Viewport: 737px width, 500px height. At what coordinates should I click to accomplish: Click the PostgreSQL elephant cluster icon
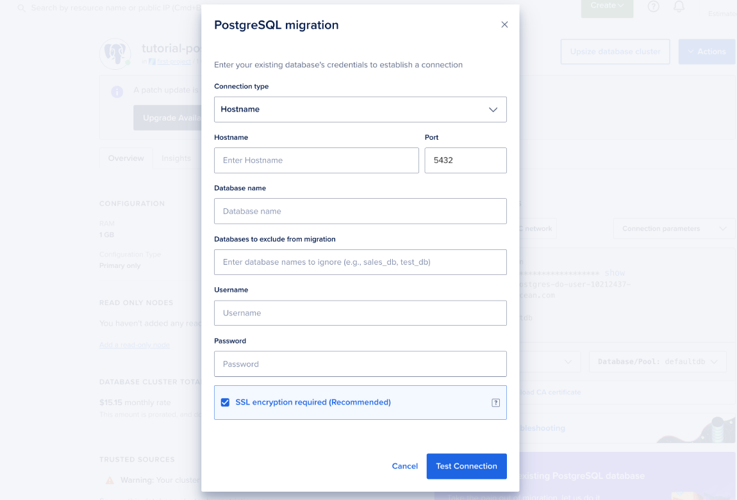115,54
